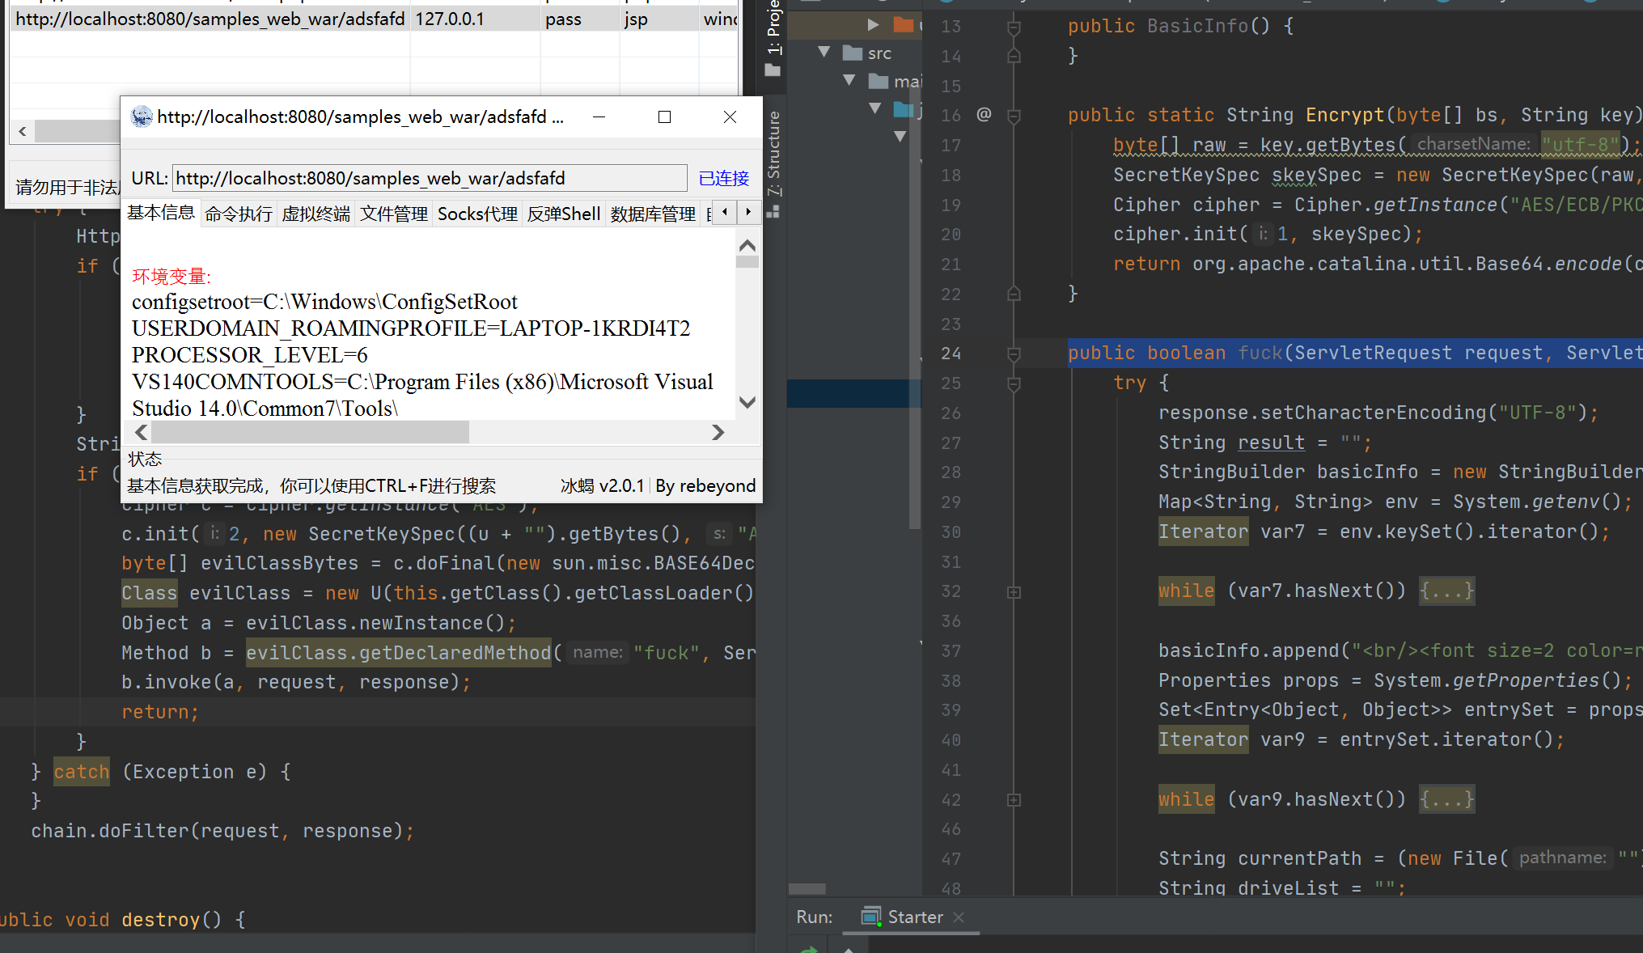Switch to the 虚拟终端 tab
The width and height of the screenshot is (1643, 953).
[x=316, y=214]
